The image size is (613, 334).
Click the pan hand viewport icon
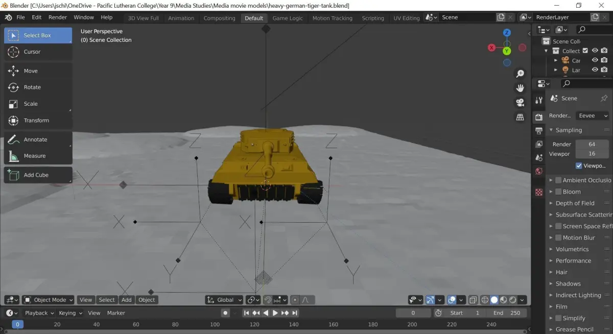click(x=520, y=88)
